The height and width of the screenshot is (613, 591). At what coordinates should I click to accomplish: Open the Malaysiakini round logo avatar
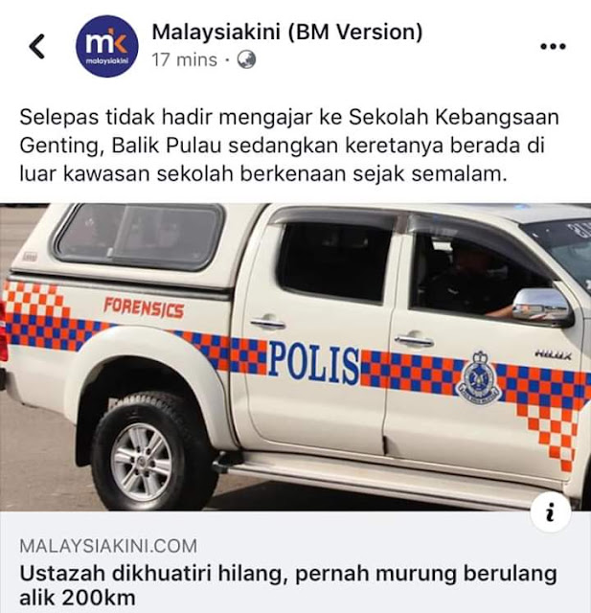click(x=106, y=46)
